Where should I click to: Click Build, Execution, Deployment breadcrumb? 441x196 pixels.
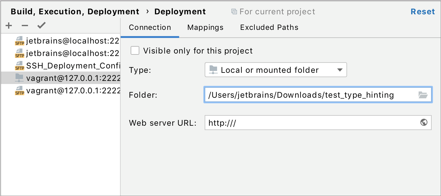(x=75, y=11)
